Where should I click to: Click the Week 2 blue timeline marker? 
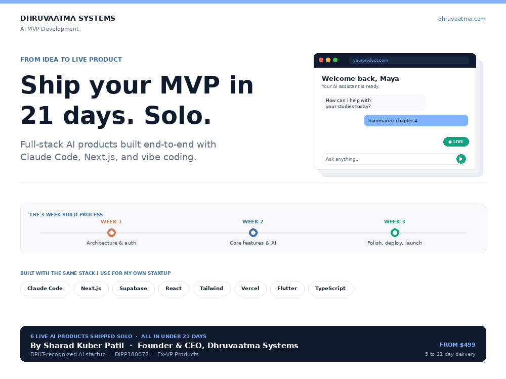(253, 232)
